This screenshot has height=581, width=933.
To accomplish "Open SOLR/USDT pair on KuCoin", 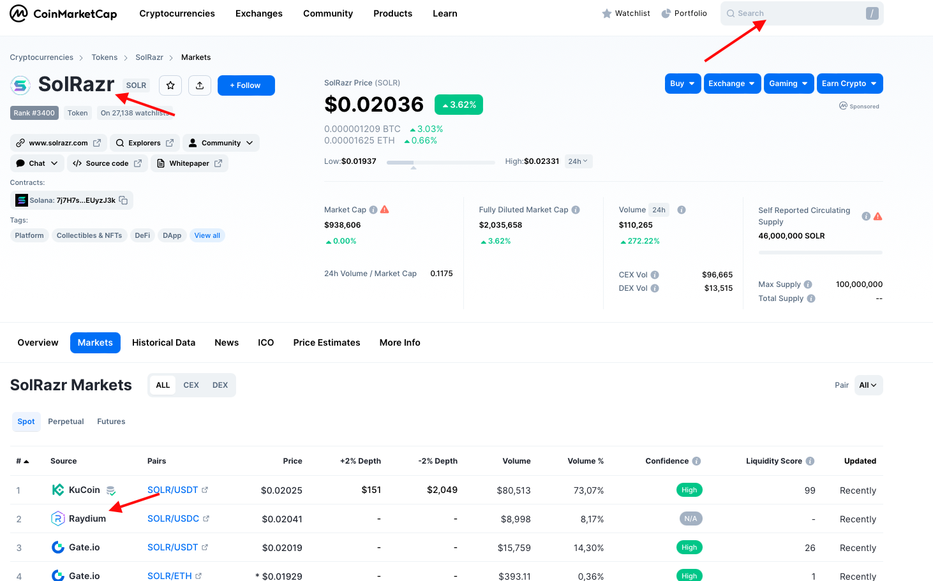I will [173, 490].
